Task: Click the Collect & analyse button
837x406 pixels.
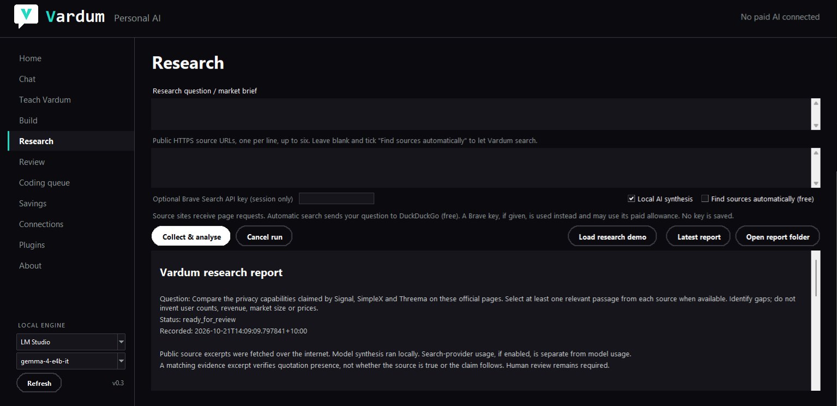Action: coord(192,237)
